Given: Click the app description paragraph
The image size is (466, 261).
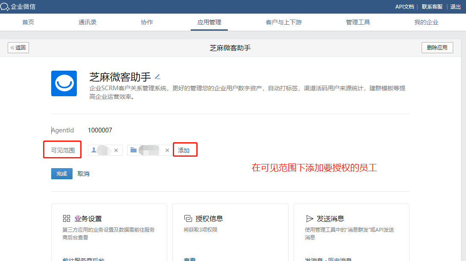Looking at the screenshot, I should pos(247,92).
